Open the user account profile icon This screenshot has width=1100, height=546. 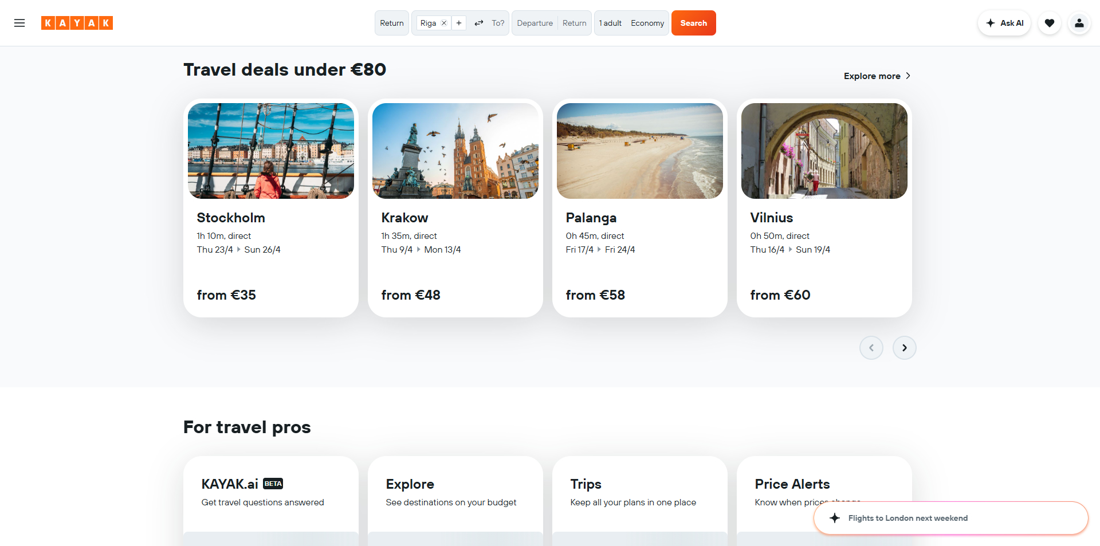[1079, 23]
